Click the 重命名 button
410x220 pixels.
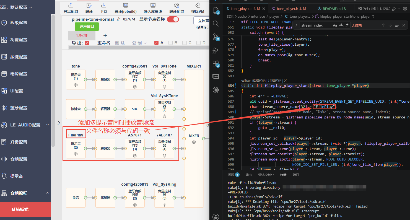pos(104,43)
